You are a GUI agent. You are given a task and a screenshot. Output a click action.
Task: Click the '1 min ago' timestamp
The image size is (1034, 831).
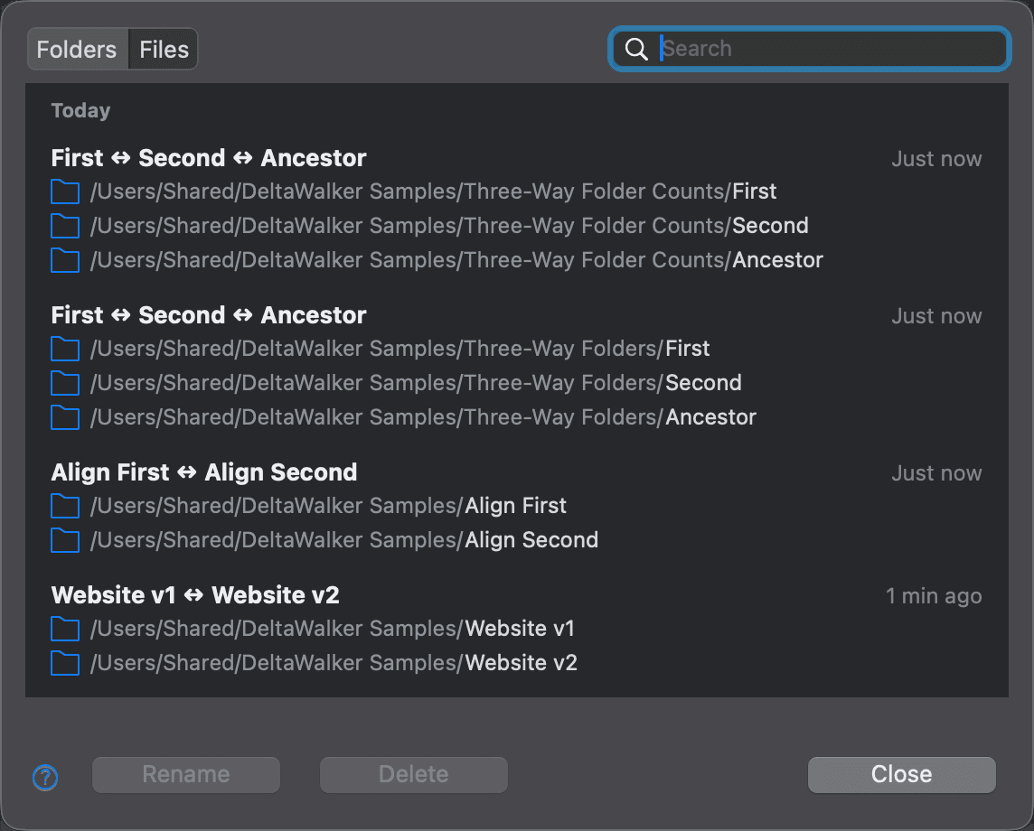coord(934,596)
